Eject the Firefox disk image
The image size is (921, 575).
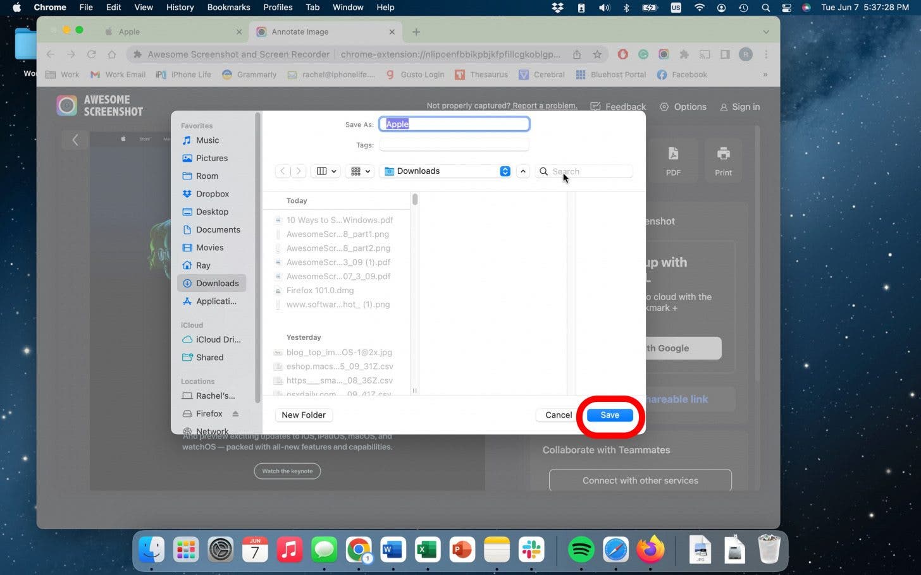(235, 414)
